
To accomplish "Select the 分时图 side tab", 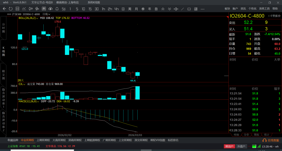I will 3,28.
